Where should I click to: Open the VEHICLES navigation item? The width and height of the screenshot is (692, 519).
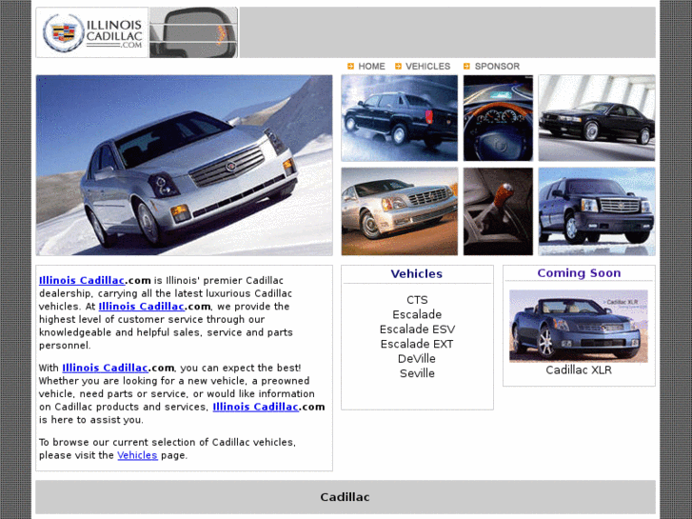coord(427,67)
